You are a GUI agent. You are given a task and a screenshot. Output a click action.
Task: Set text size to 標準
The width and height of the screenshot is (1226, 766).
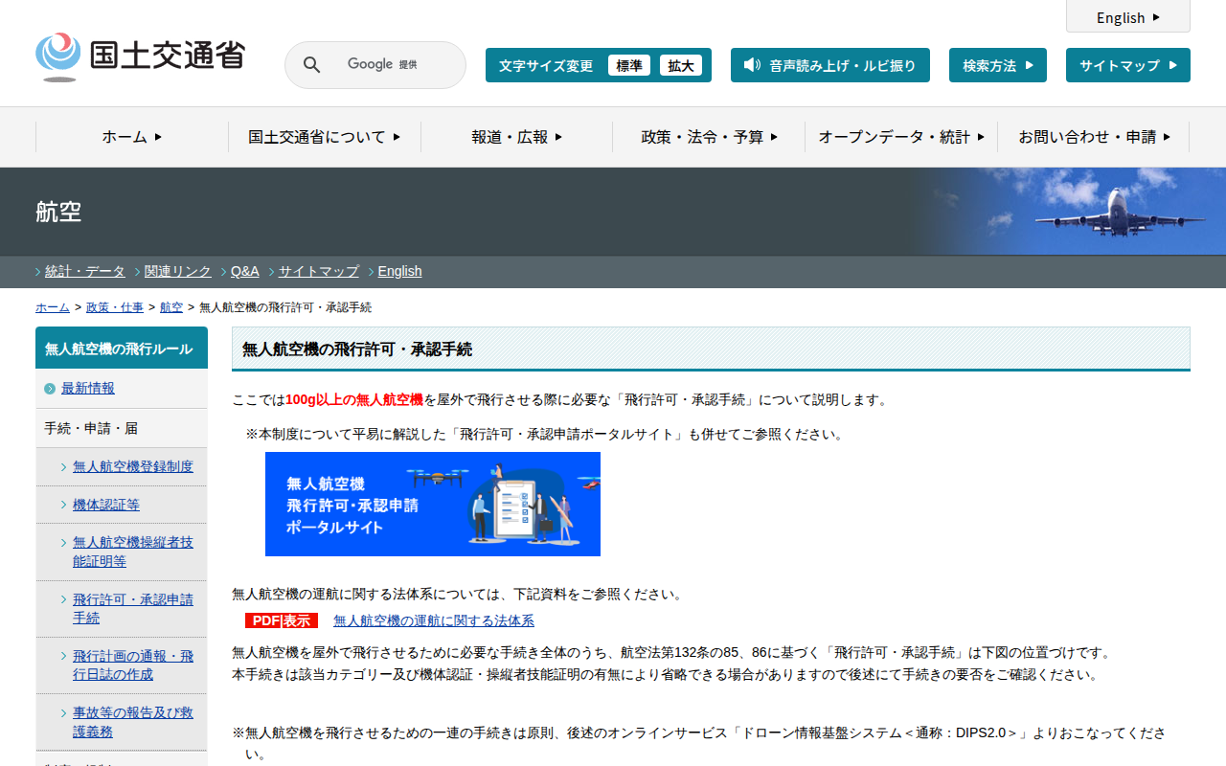click(x=629, y=65)
